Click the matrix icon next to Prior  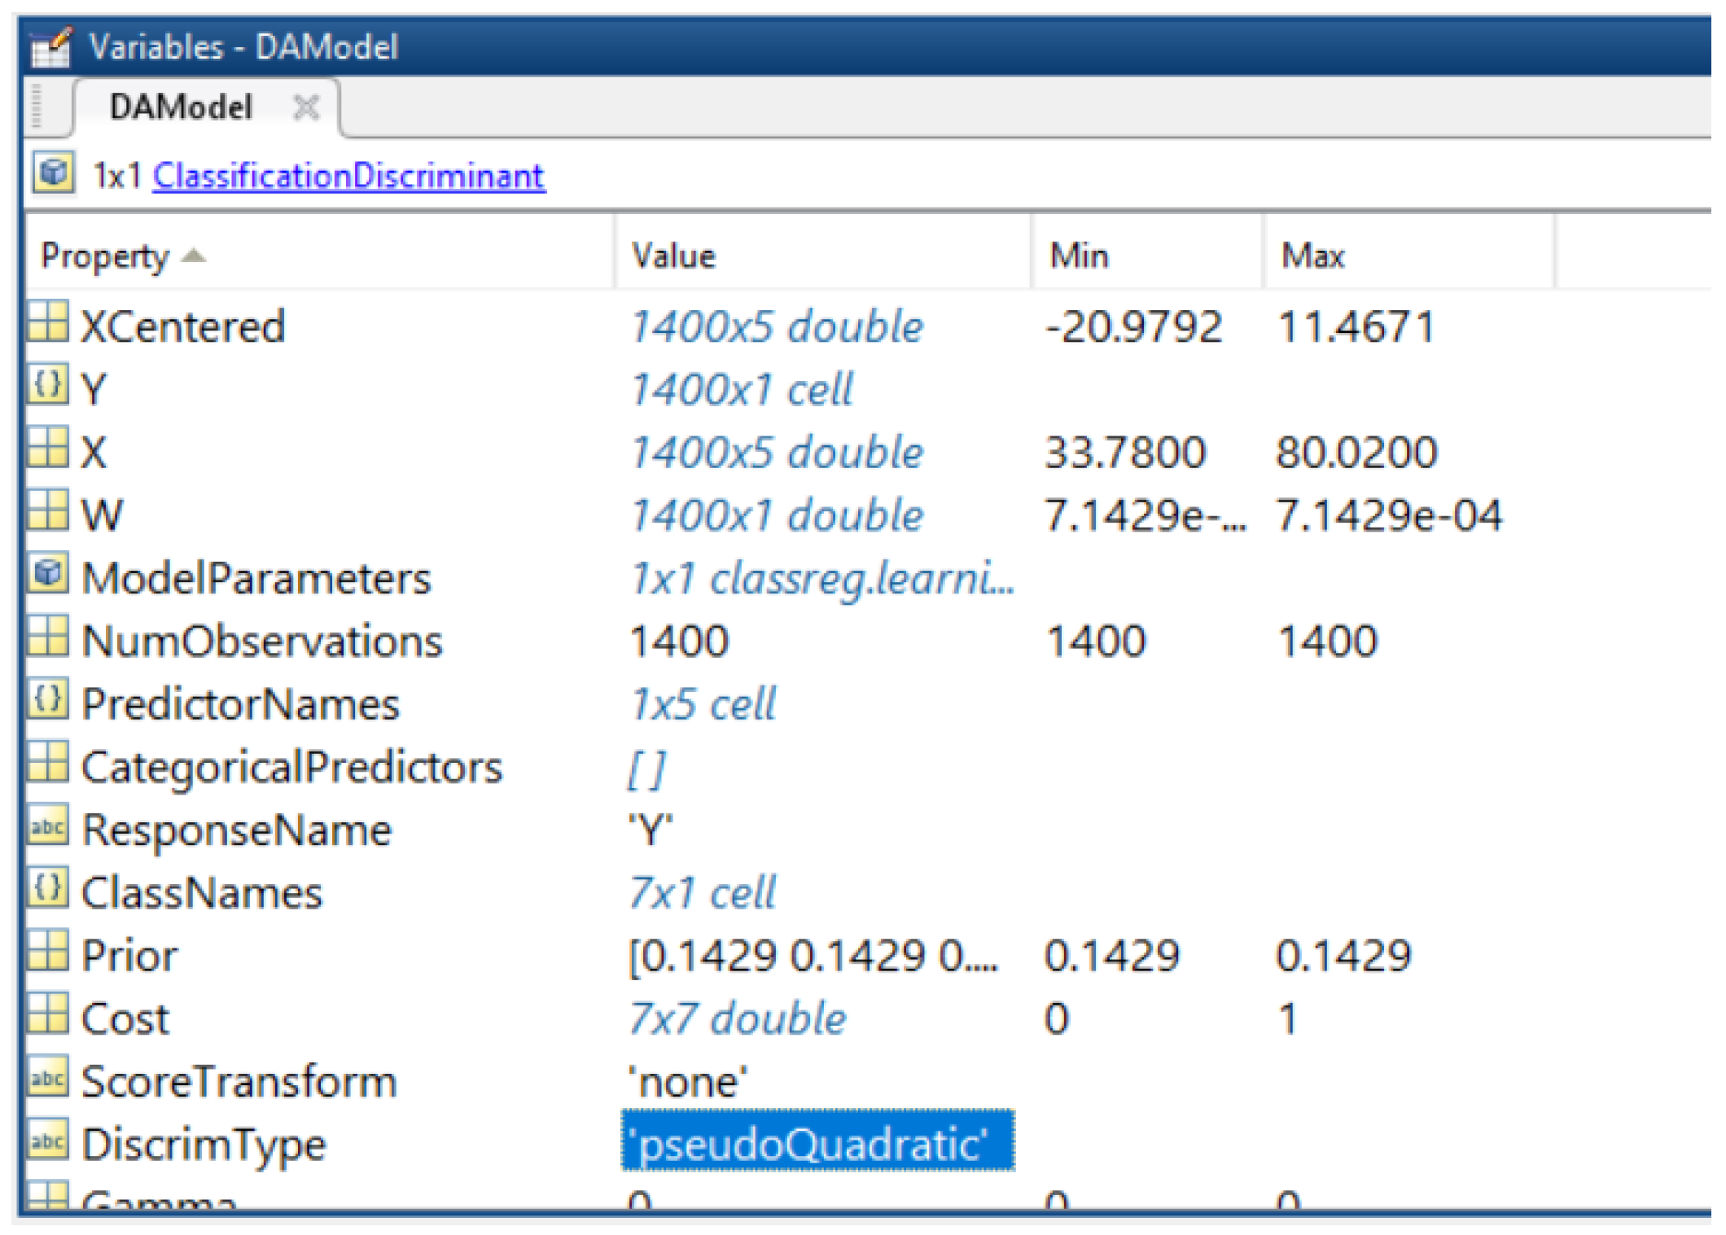[48, 951]
